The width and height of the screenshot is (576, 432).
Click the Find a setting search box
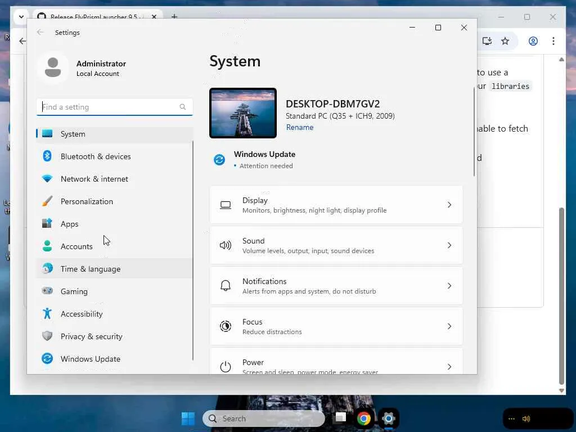point(115,107)
